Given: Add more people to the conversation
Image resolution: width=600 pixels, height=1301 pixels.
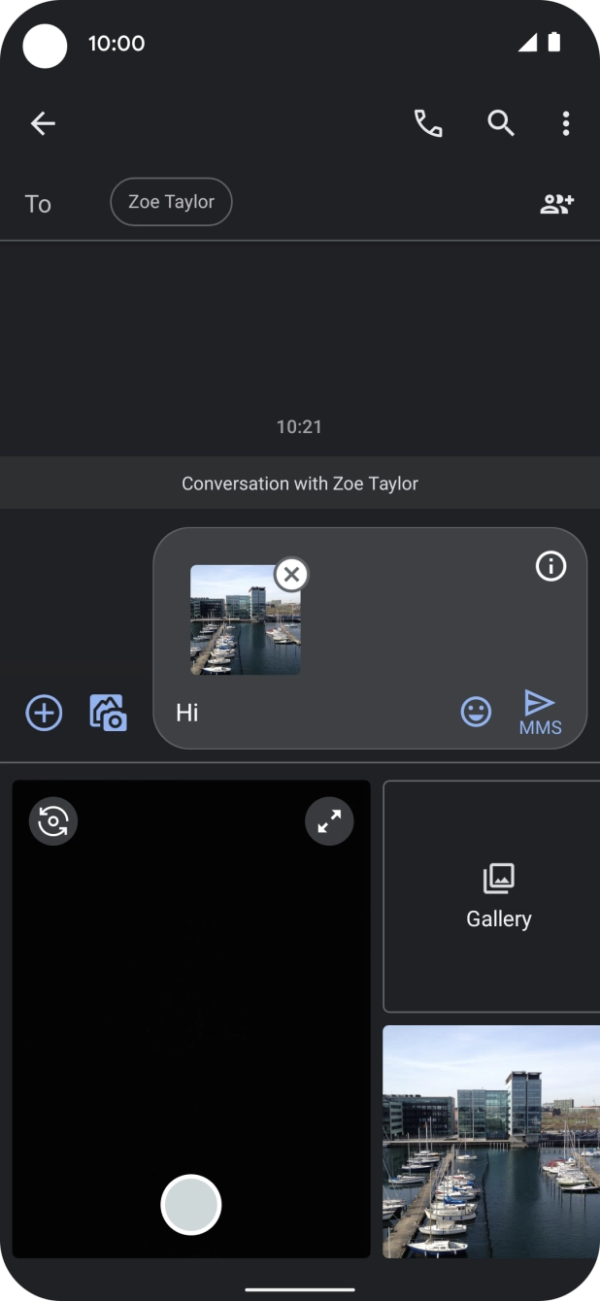Looking at the screenshot, I should (557, 204).
